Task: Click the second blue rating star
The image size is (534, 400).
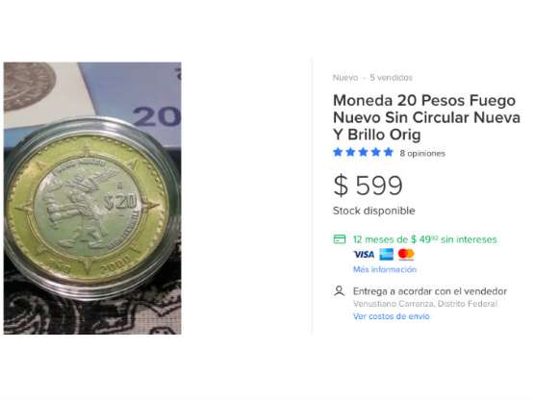Action: [x=350, y=152]
